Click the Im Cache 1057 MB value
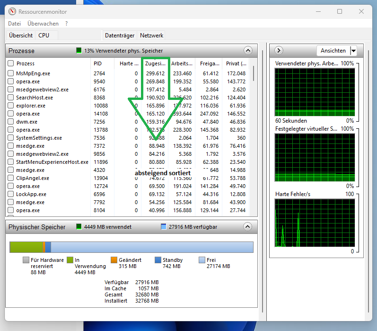Image resolution: width=377 pixels, height=331 pixels. tap(149, 288)
